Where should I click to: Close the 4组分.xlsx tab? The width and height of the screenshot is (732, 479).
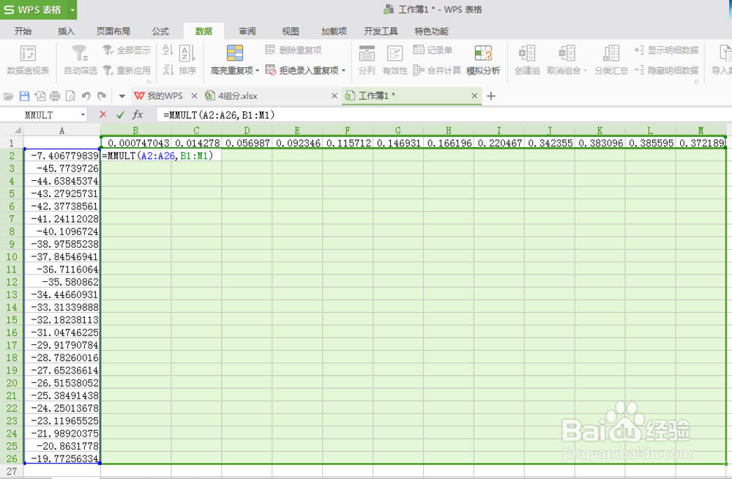point(335,96)
